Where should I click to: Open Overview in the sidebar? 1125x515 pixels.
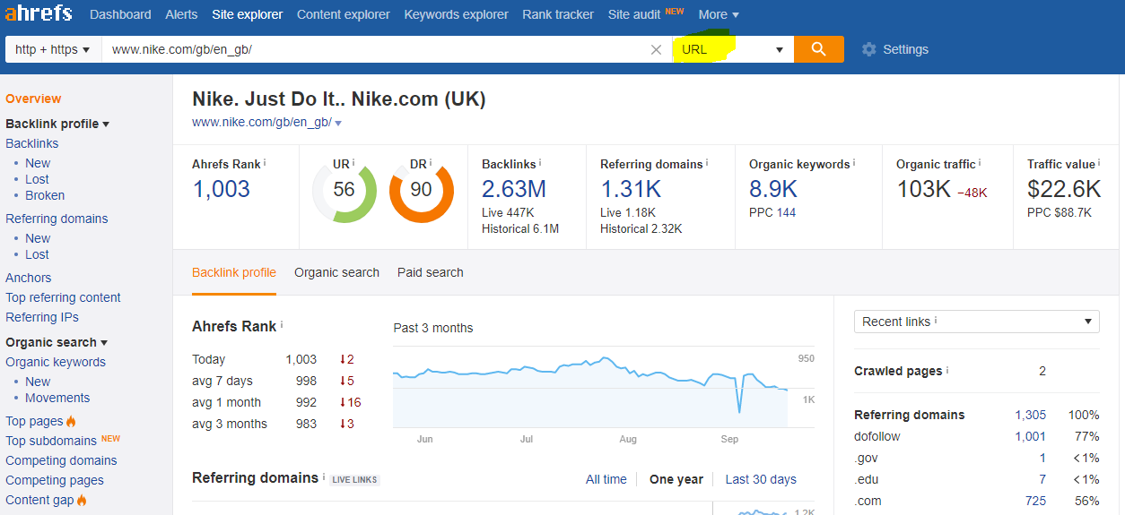(33, 99)
